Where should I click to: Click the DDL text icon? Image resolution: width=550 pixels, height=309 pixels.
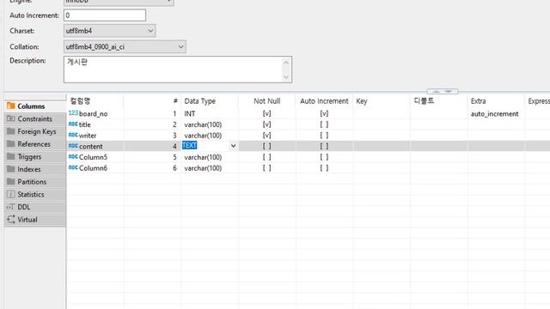pyautogui.click(x=11, y=207)
